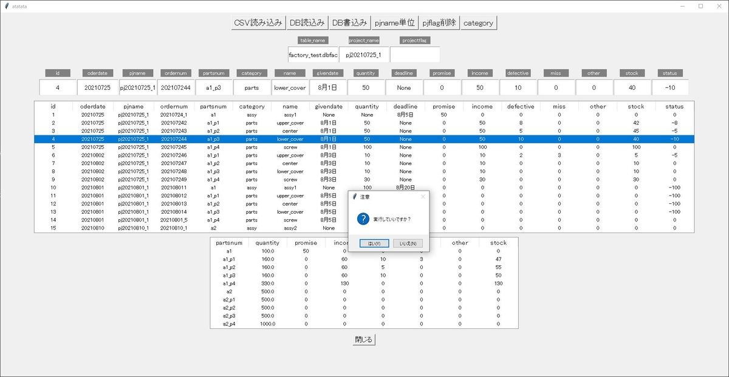Select the a2_p4 row in the summary table
The height and width of the screenshot is (377, 729).
pyautogui.click(x=364, y=324)
